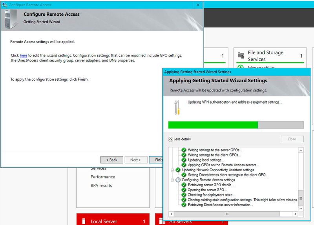The width and height of the screenshot is (314, 225).
Task: Click the green check beside Writing settings to client GPOs
Action: pyautogui.click(x=184, y=155)
